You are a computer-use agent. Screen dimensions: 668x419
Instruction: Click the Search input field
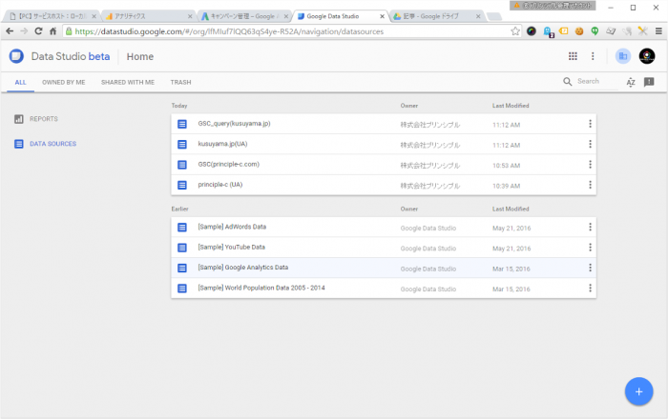(x=596, y=82)
